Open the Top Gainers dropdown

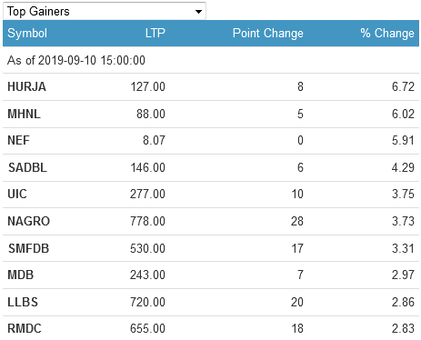click(105, 11)
